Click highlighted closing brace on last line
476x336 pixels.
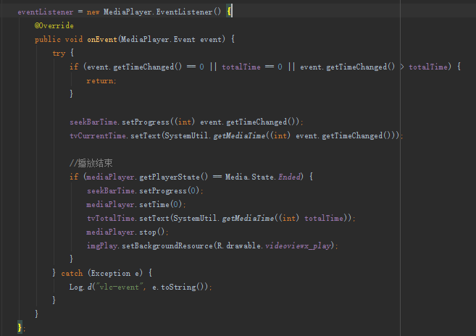[20, 327]
